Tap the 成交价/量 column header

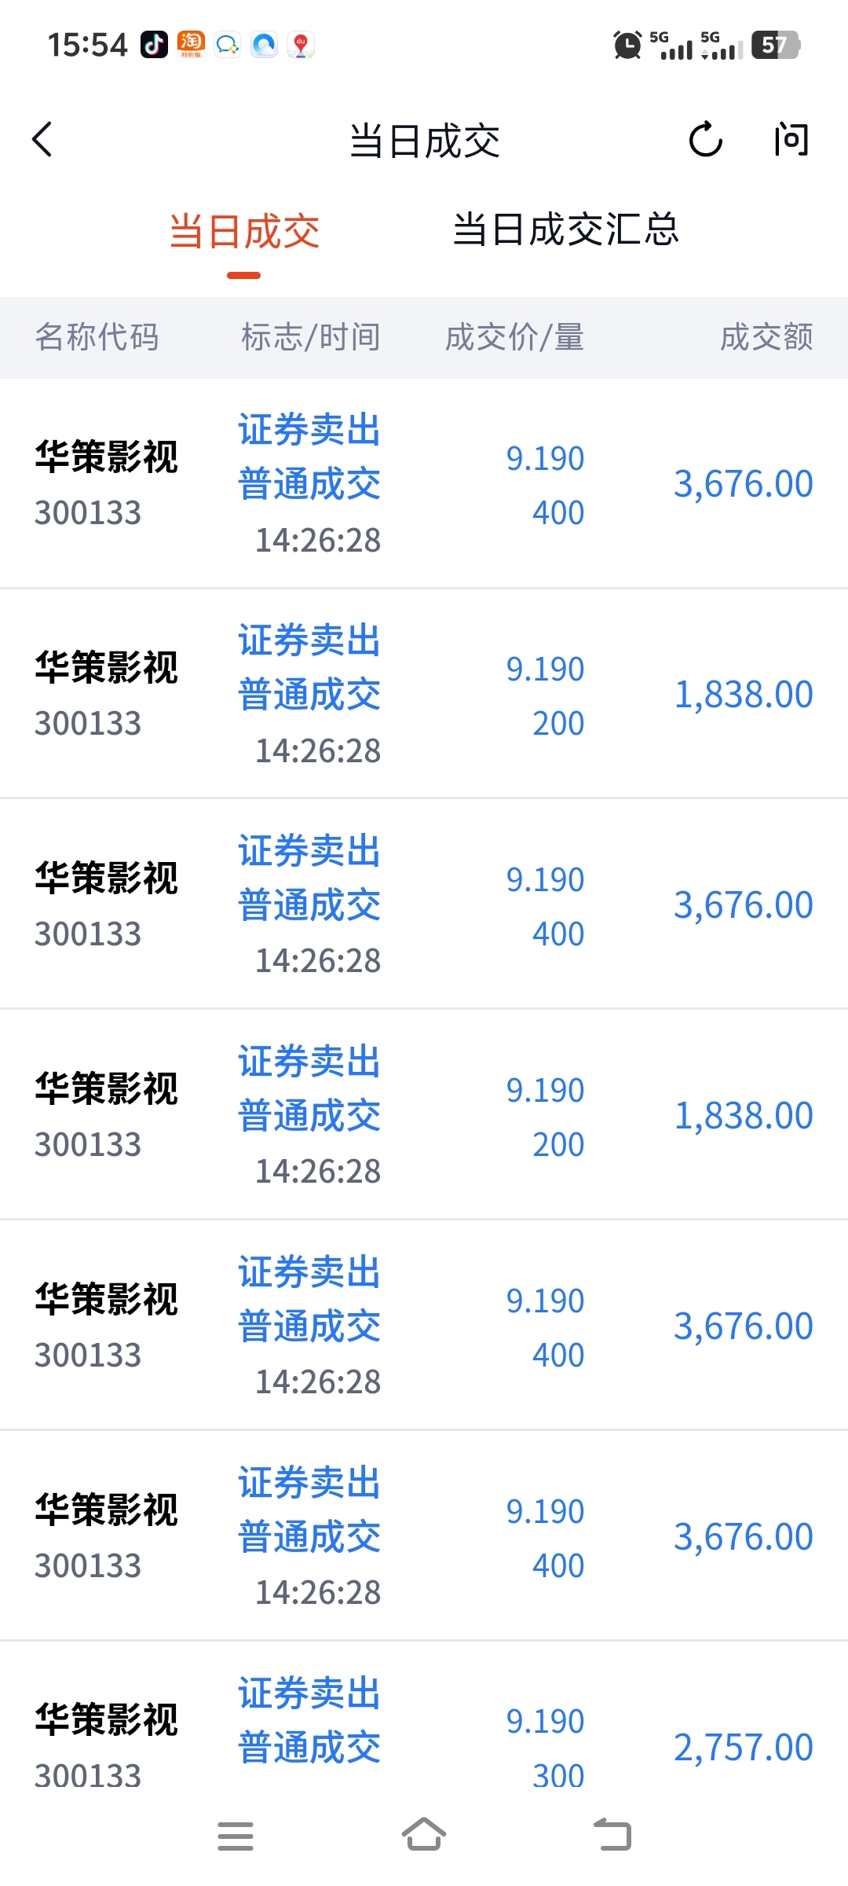[514, 337]
